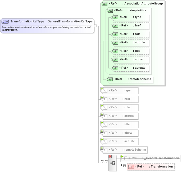This screenshot has width=182, height=172.
Task: Select the greyed ': role' label
Action: (126, 107)
